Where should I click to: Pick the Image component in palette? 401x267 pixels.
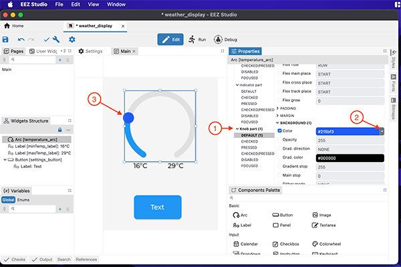tap(321, 215)
